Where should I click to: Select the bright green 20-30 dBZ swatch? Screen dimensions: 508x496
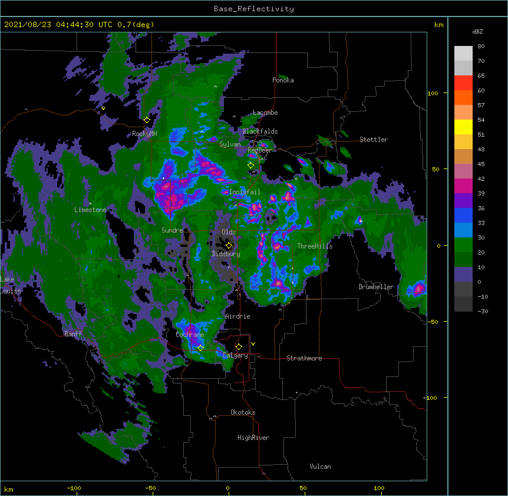463,245
